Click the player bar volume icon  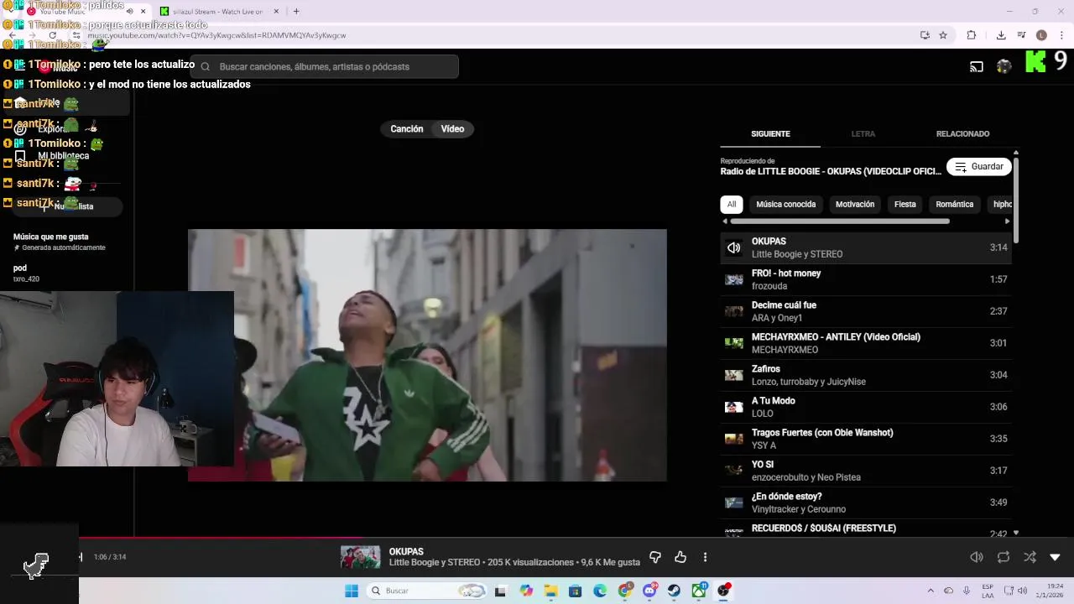coord(977,557)
